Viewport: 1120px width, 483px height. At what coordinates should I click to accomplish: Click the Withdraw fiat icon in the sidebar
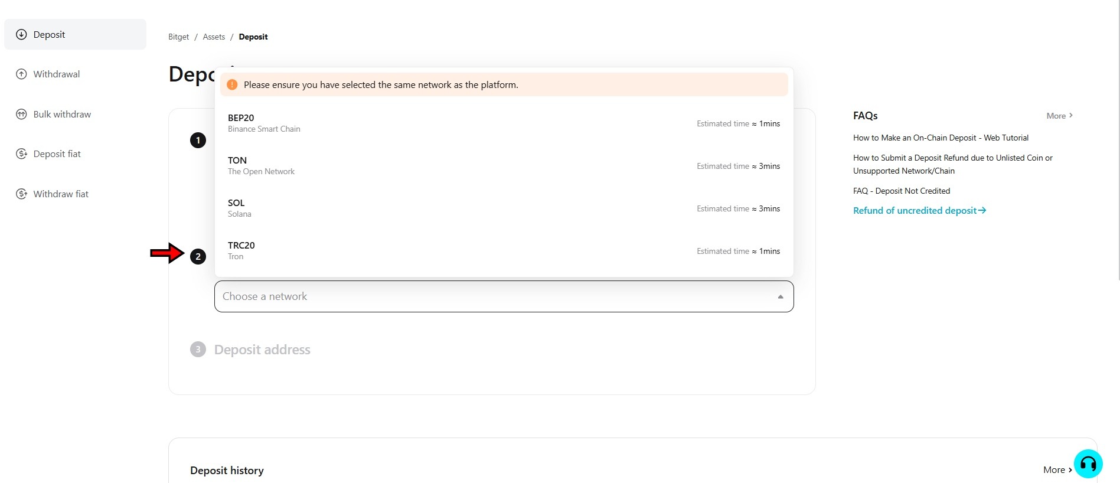21,194
